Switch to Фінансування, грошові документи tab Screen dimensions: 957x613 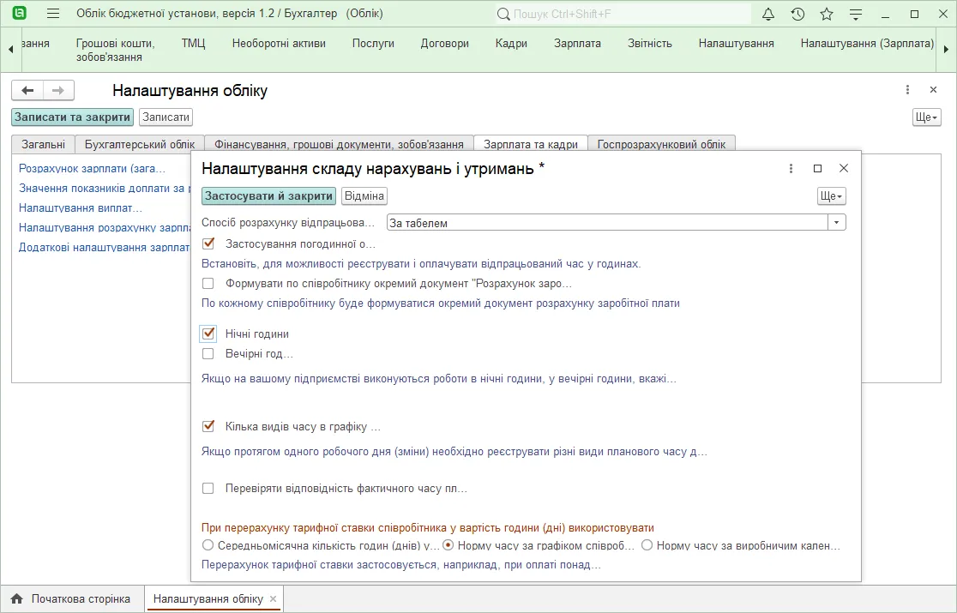[339, 145]
